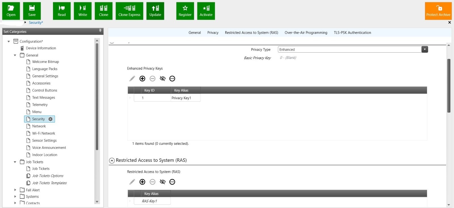Toggle visibility of RAS key values
Screen dimensions: 454x208
tap(163, 182)
